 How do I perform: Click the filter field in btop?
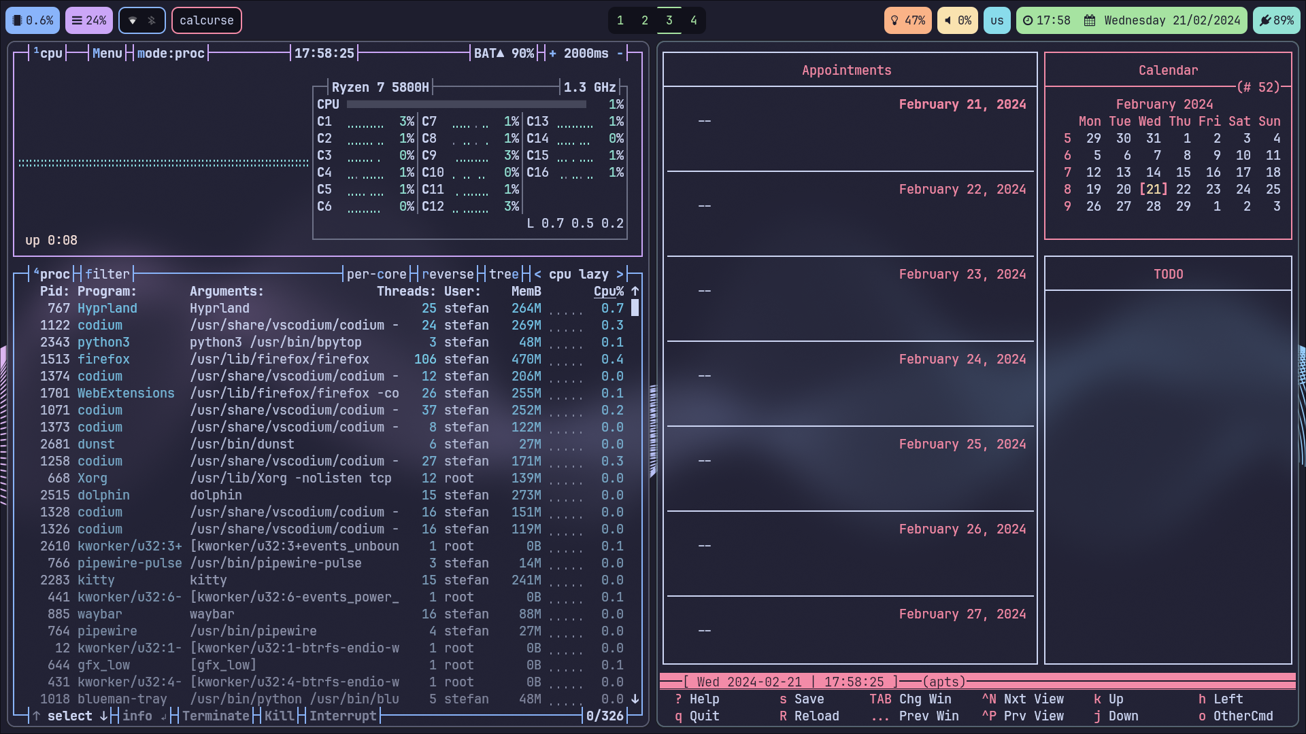pyautogui.click(x=108, y=274)
